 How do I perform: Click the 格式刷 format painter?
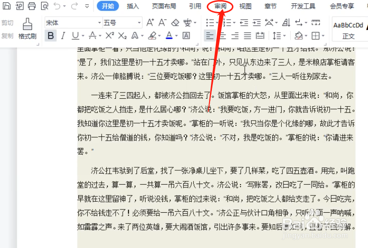28,29
